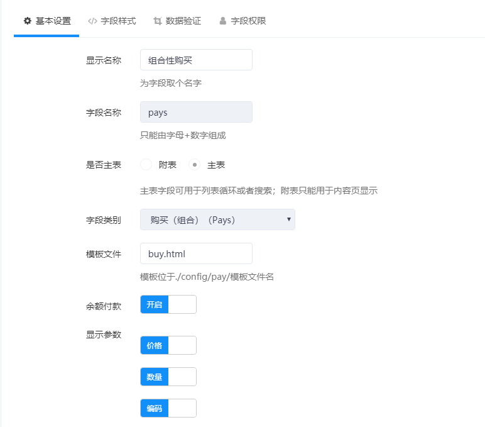Switch to the 数据验证 tab

click(177, 21)
